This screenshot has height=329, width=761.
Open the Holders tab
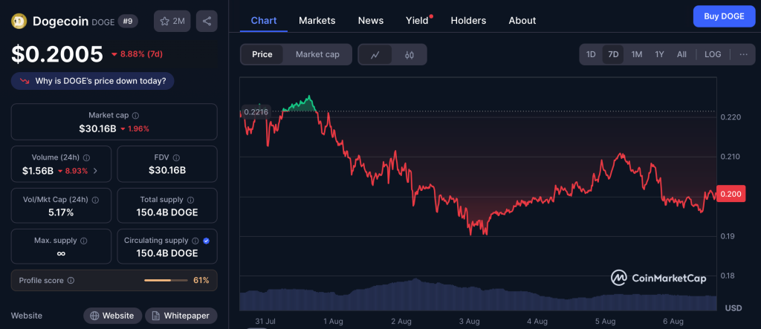468,20
